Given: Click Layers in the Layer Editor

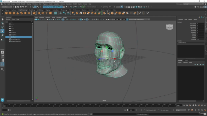Looking at the screenshot, I should [x=180, y=63].
